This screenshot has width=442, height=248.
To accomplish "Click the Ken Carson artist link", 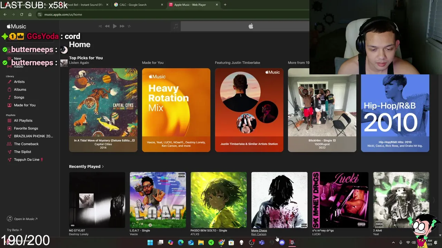I will click(259, 234).
